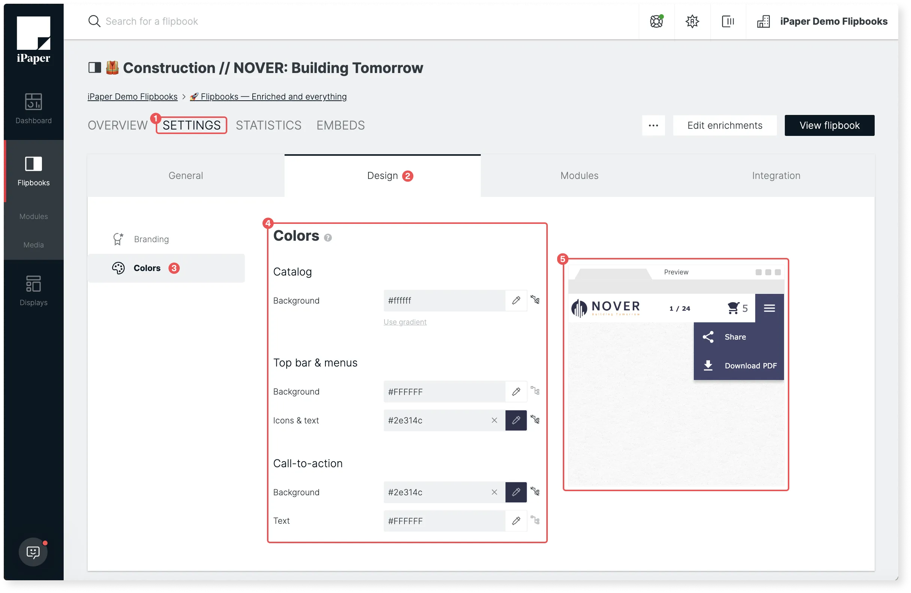Click the help lifebuoy icon
The width and height of the screenshot is (911, 593).
[x=656, y=21]
